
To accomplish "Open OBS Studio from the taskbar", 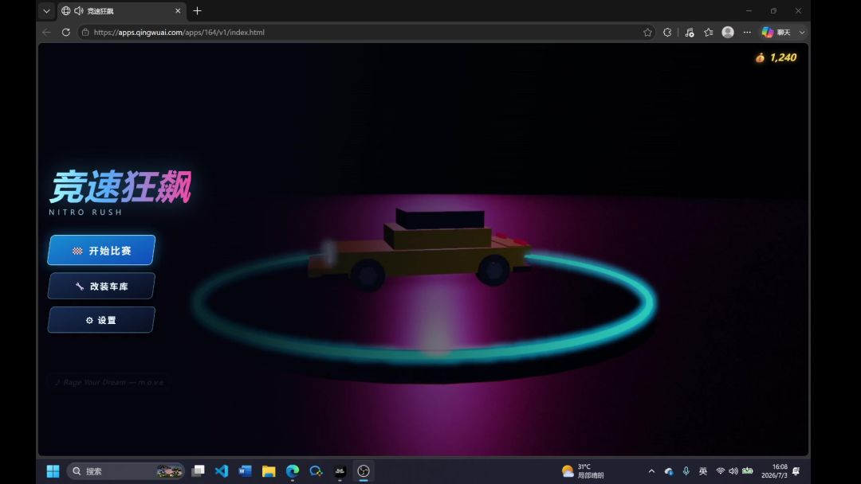I will [x=364, y=470].
